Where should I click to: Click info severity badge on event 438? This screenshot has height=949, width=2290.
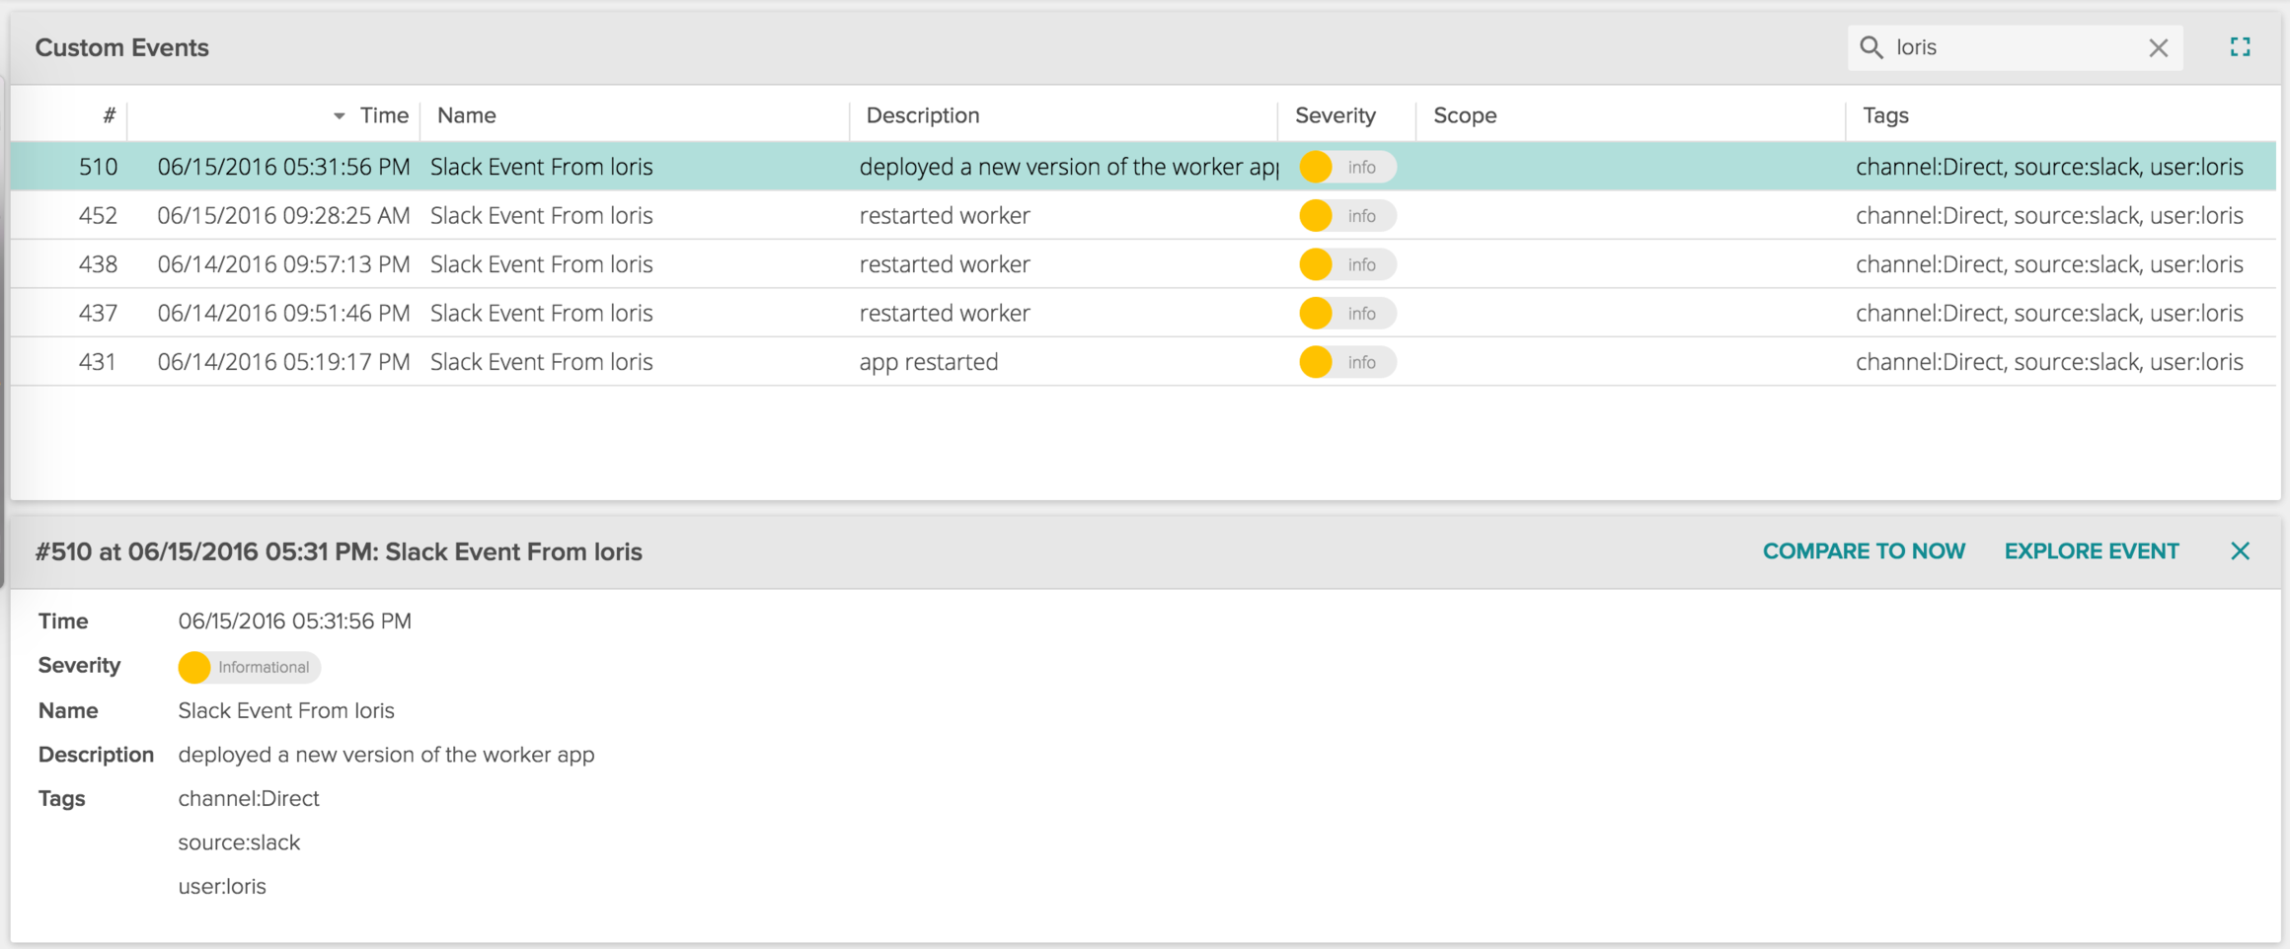pyautogui.click(x=1346, y=264)
